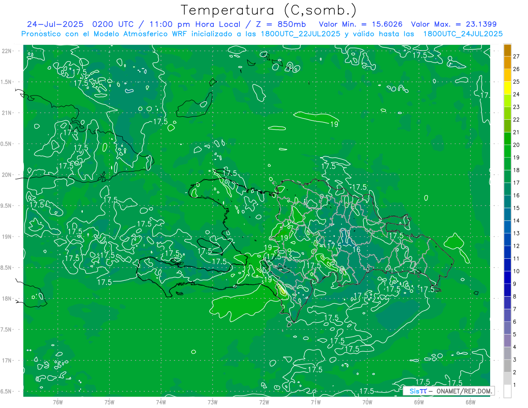Click the "75W" longitude axis label
This screenshot has height=408, width=528.
110,402
